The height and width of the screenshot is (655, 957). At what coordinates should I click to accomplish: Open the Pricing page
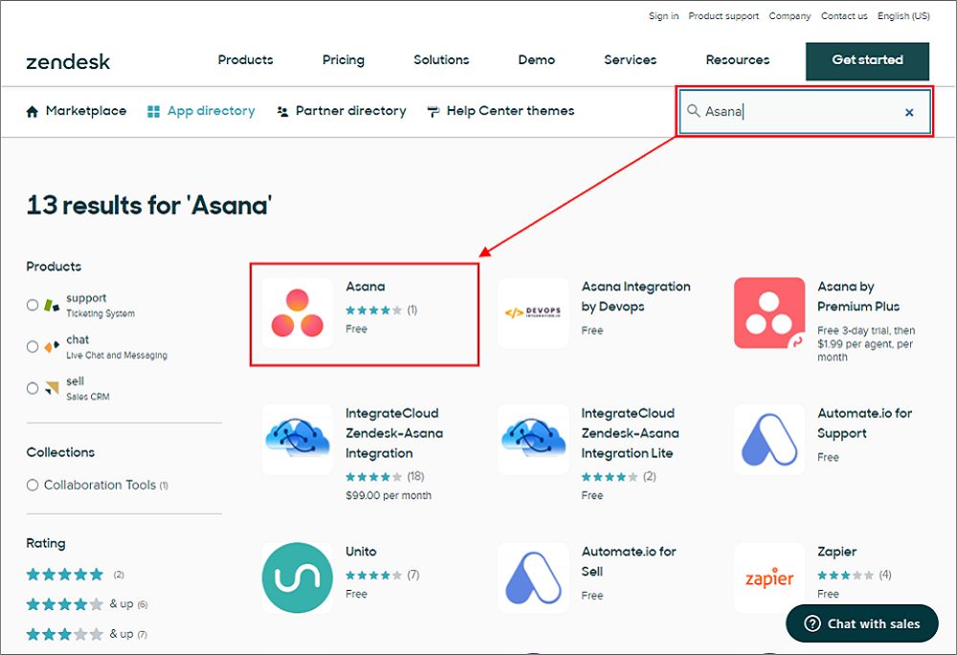(344, 60)
